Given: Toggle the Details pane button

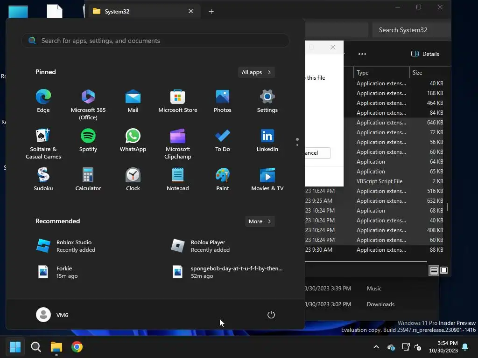Looking at the screenshot, I should click(425, 54).
